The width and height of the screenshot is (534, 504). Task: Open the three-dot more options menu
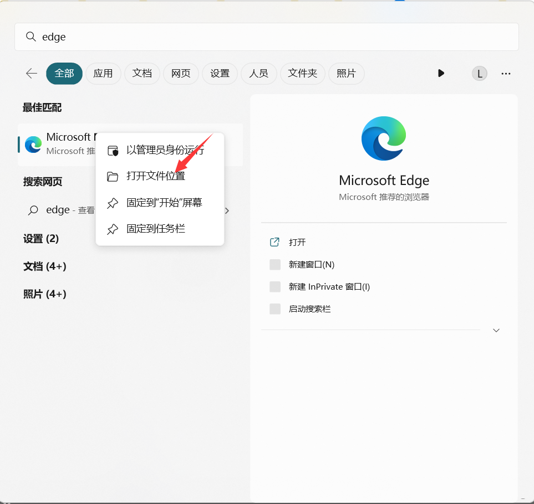tap(506, 74)
